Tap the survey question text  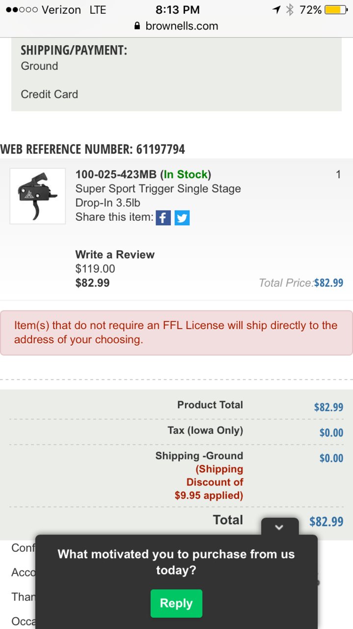point(176,562)
